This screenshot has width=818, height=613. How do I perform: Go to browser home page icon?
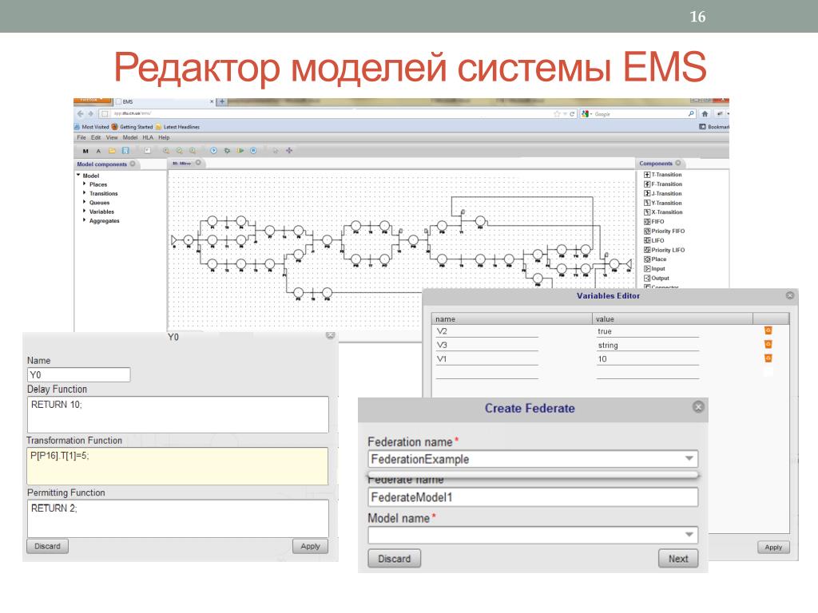click(705, 113)
